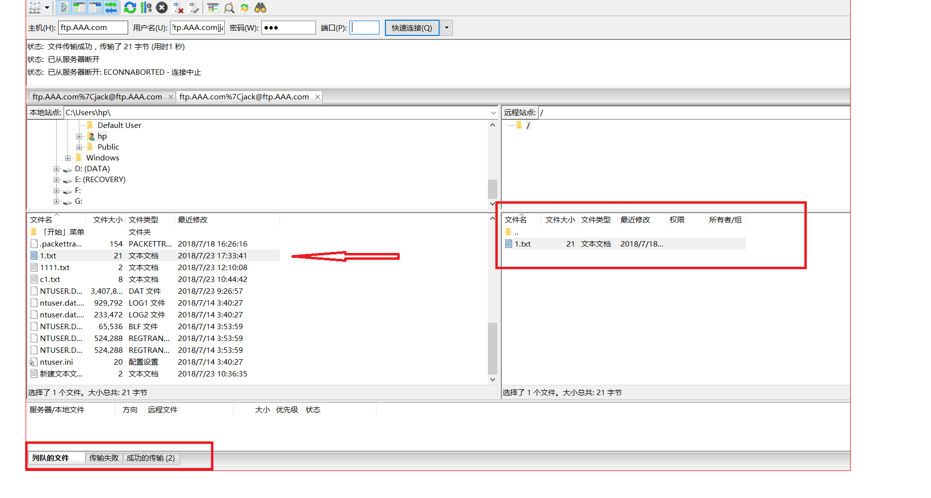
Task: Focus the host field ftp.AAA.com
Action: [x=93, y=28]
